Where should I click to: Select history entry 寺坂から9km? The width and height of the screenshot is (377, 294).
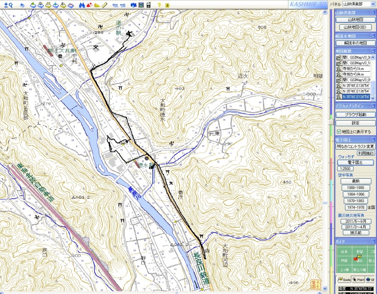(x=353, y=74)
